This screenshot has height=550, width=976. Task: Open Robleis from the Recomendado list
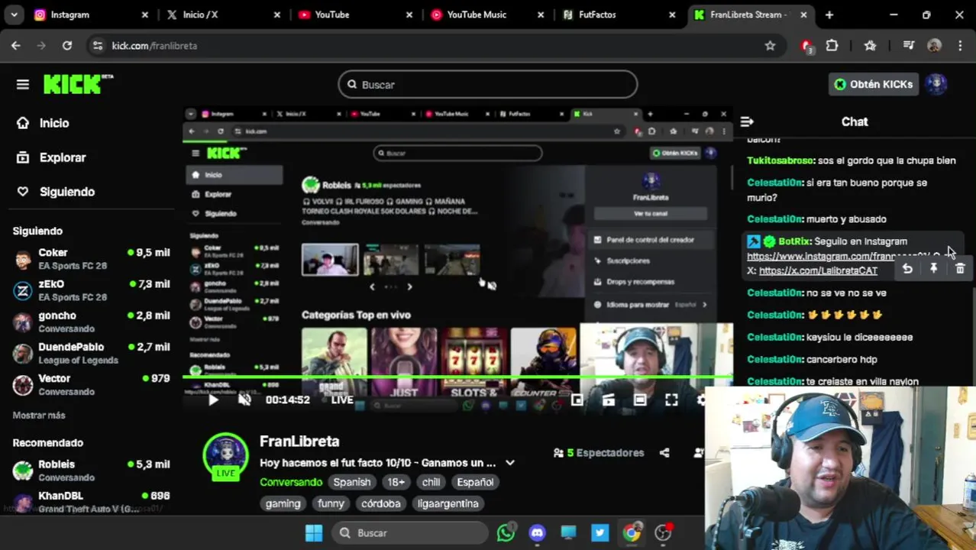pos(92,471)
